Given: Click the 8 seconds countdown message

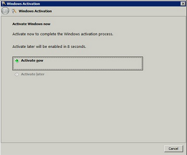Looking at the screenshot, I should [x=49, y=47].
